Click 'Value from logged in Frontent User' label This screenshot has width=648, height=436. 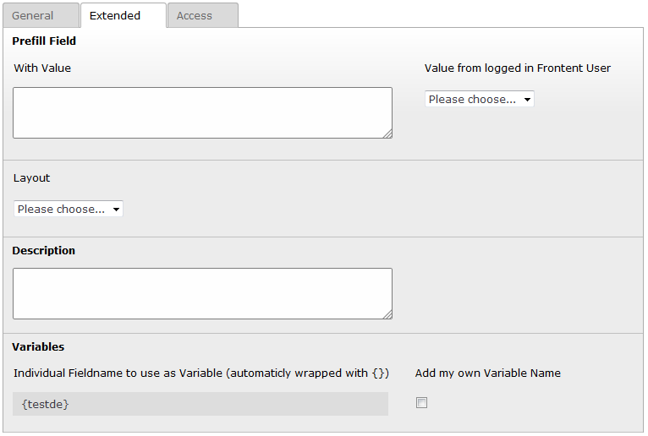(517, 68)
